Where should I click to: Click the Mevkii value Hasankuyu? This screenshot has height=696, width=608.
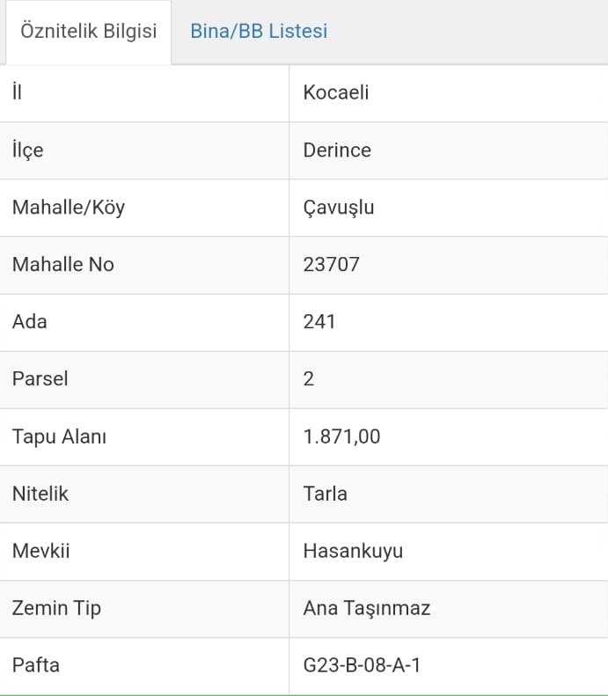pos(353,551)
